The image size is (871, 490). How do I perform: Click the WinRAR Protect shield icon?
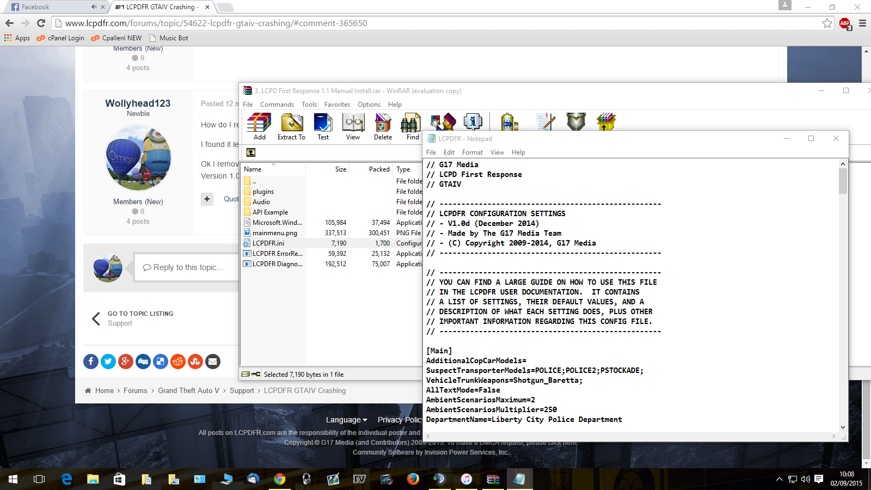(x=575, y=122)
